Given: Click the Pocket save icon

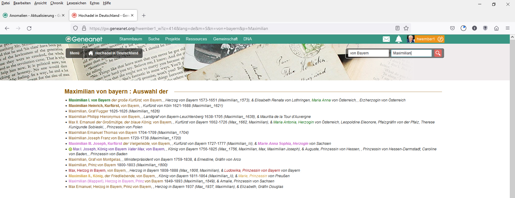Looking at the screenshot, I should click(x=452, y=28).
